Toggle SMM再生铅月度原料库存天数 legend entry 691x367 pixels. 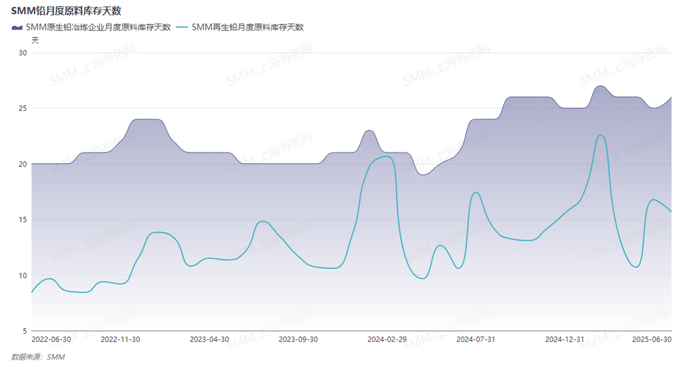pos(240,27)
